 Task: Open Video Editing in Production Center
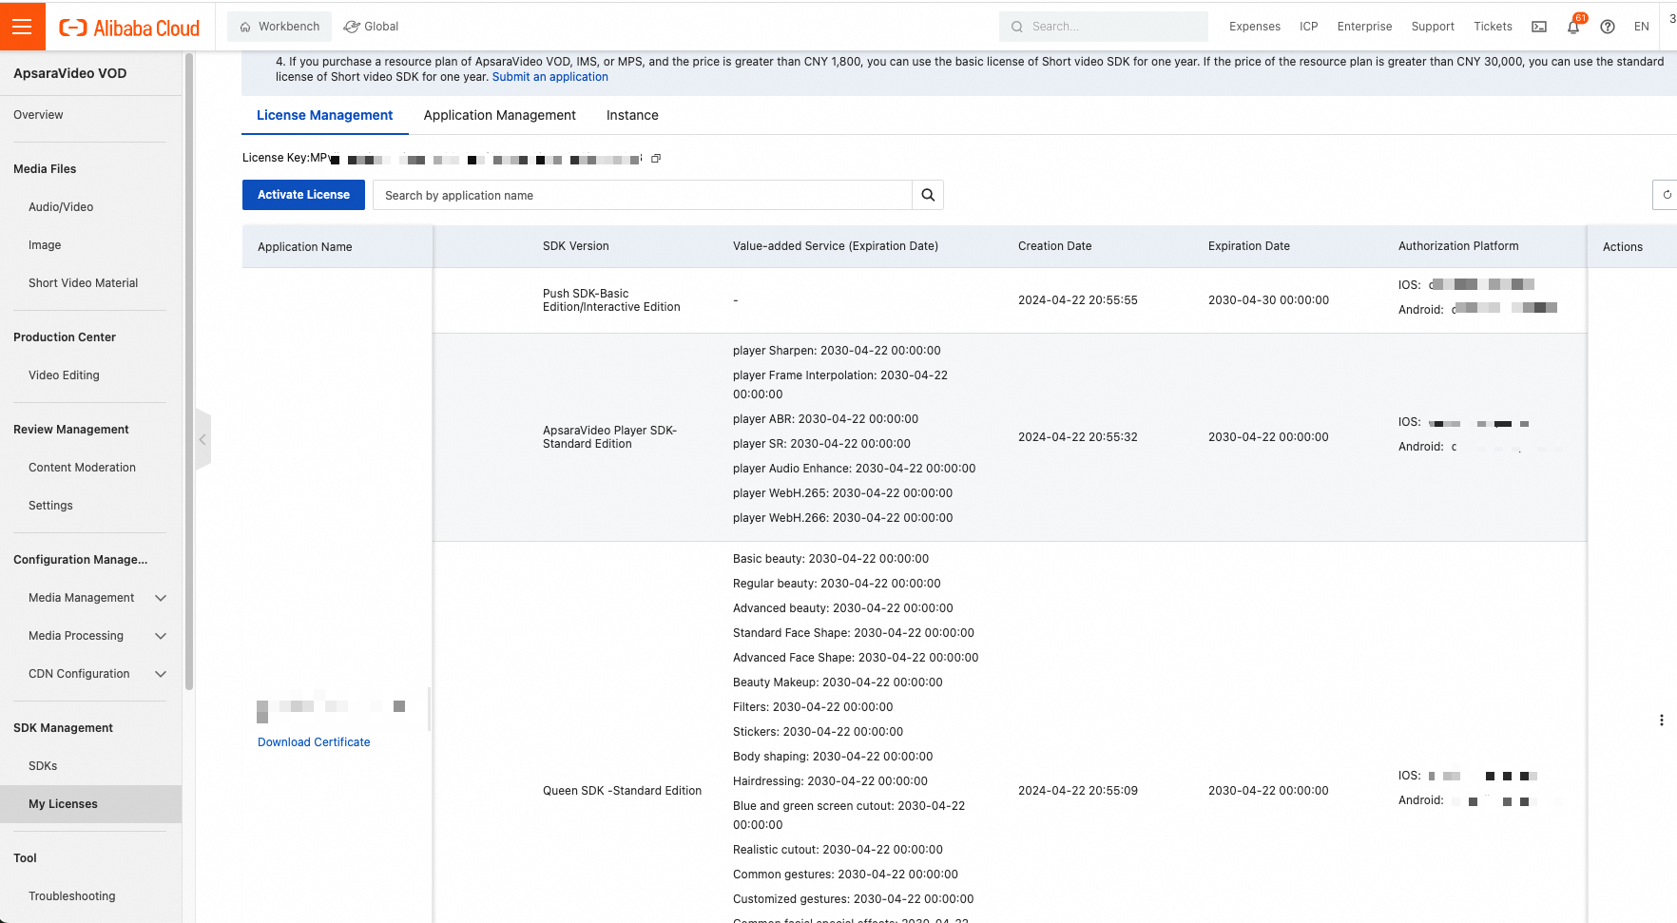click(64, 375)
